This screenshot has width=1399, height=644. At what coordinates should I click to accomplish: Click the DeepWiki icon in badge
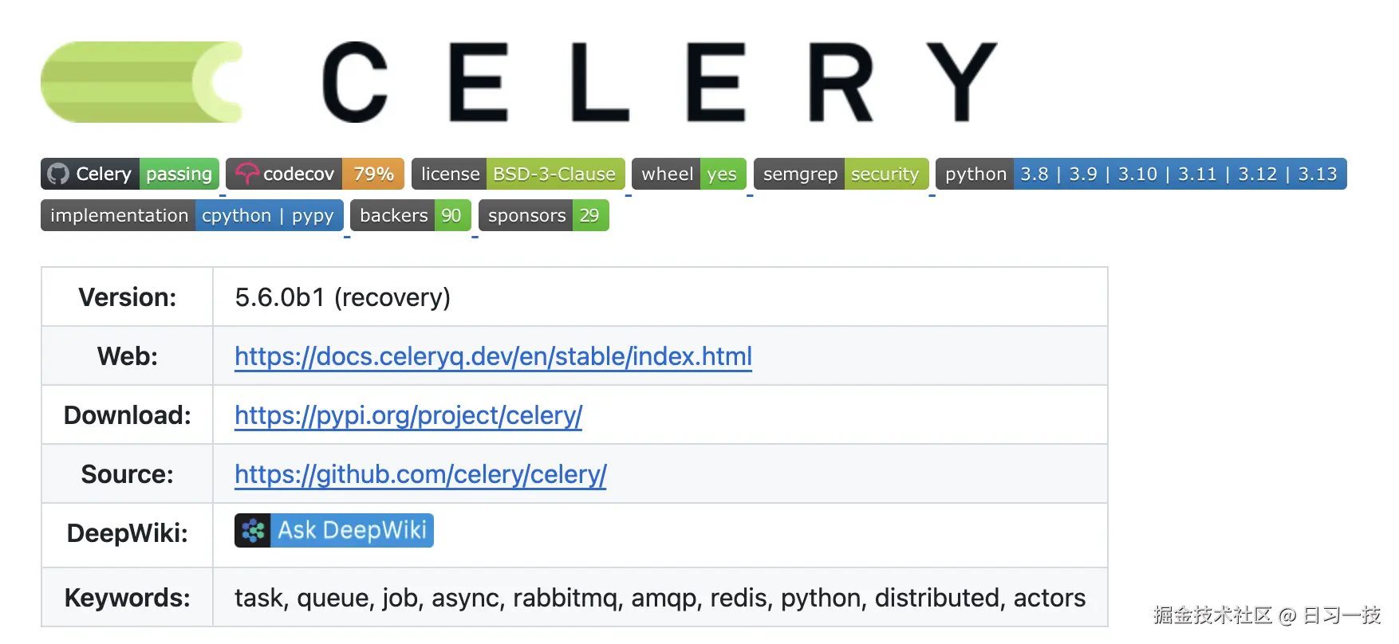click(x=253, y=531)
